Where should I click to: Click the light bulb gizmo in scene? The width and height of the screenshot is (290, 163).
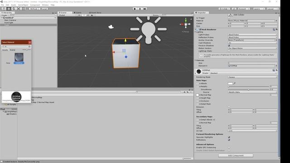point(148,30)
